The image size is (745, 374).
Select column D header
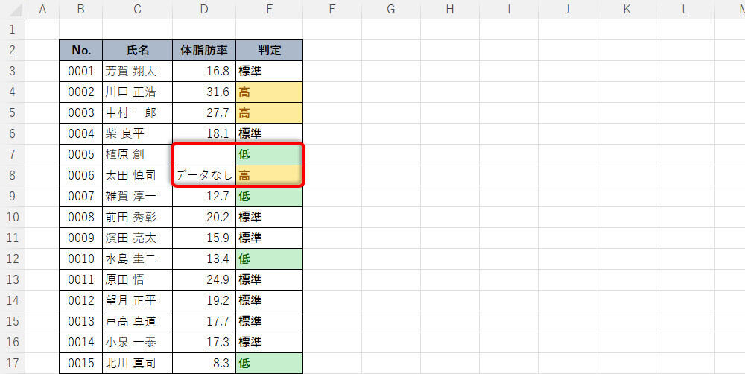click(204, 10)
